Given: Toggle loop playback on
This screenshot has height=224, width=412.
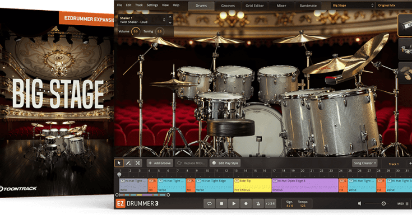Looking at the screenshot, I should click(x=209, y=204).
